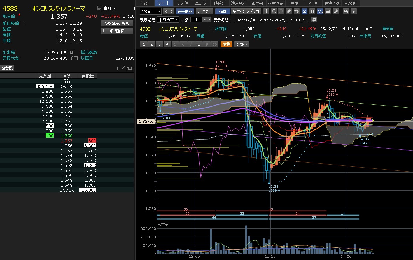This screenshot has width=413, height=260.
Task: Click the reset display period arrow icon
Action: 314,20
